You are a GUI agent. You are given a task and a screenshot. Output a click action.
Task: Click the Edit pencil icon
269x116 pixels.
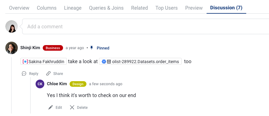[51, 107]
